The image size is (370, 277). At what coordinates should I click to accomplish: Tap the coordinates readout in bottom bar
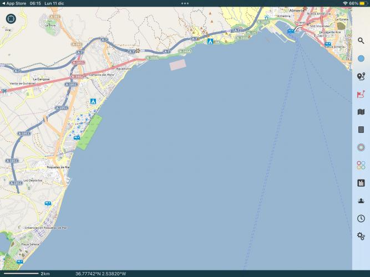tap(100, 274)
